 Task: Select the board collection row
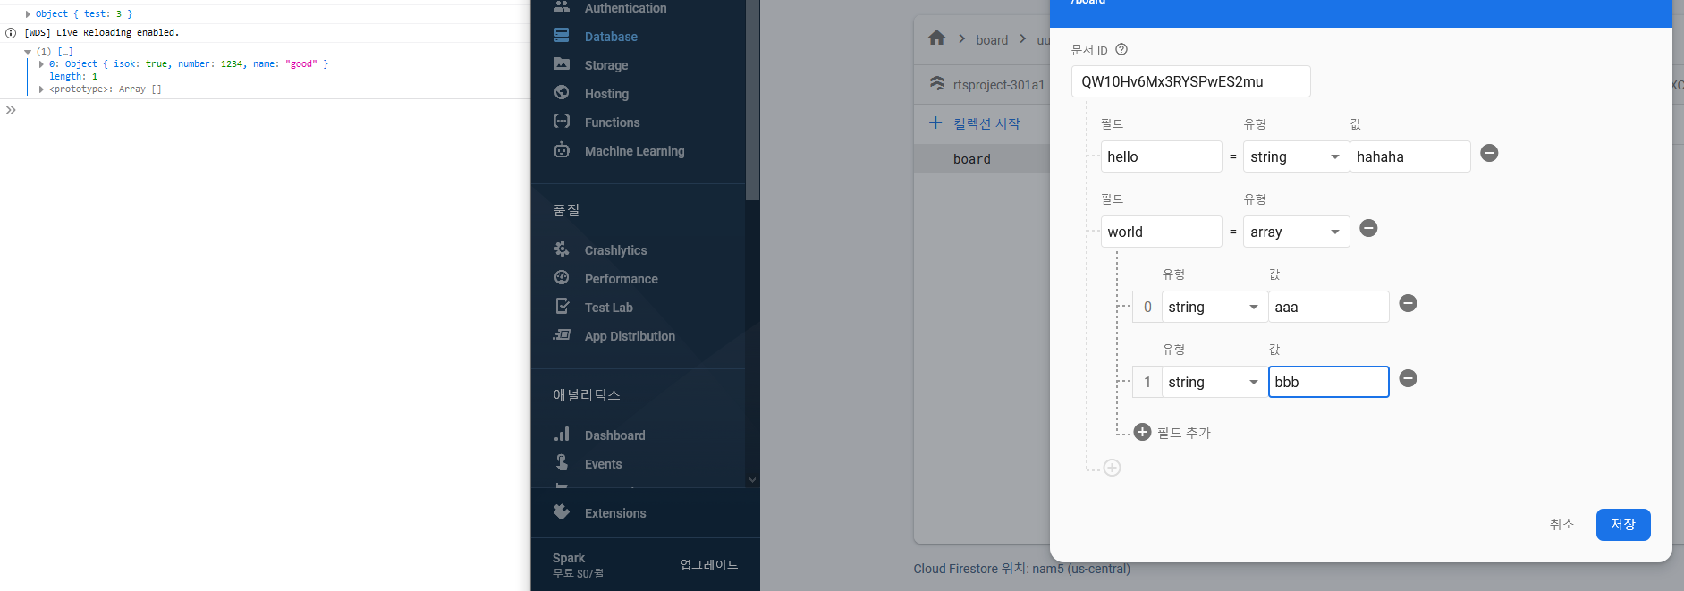pyautogui.click(x=981, y=158)
